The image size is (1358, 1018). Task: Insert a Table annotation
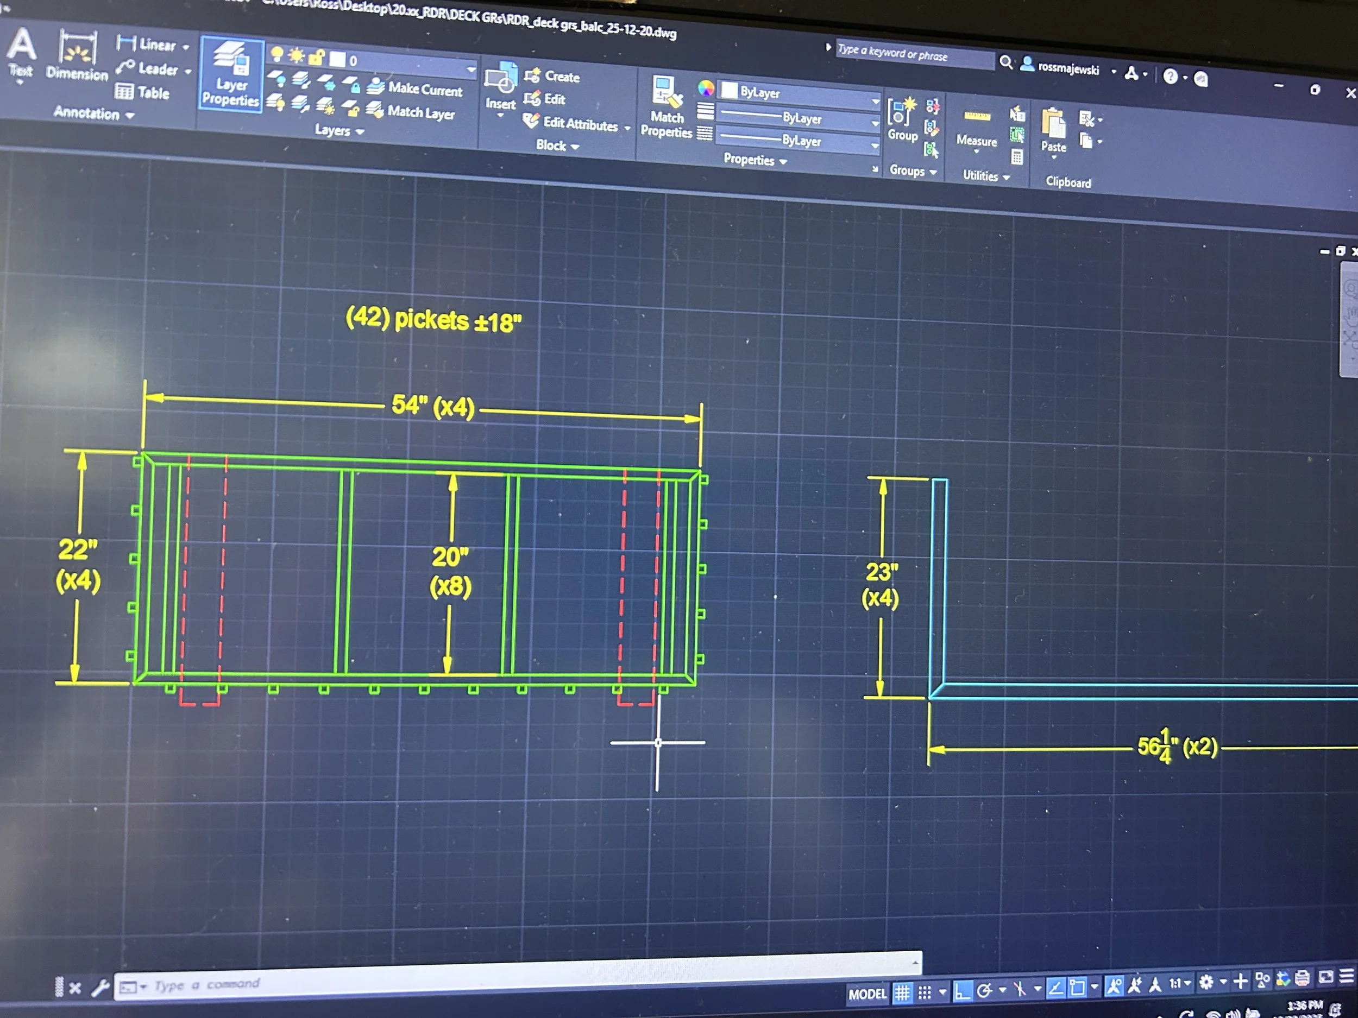point(142,92)
